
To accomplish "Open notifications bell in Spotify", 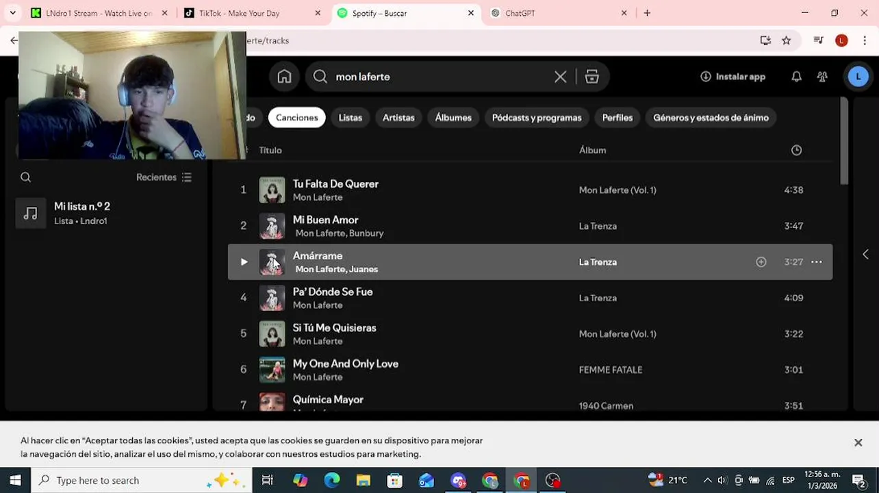I will pos(796,77).
